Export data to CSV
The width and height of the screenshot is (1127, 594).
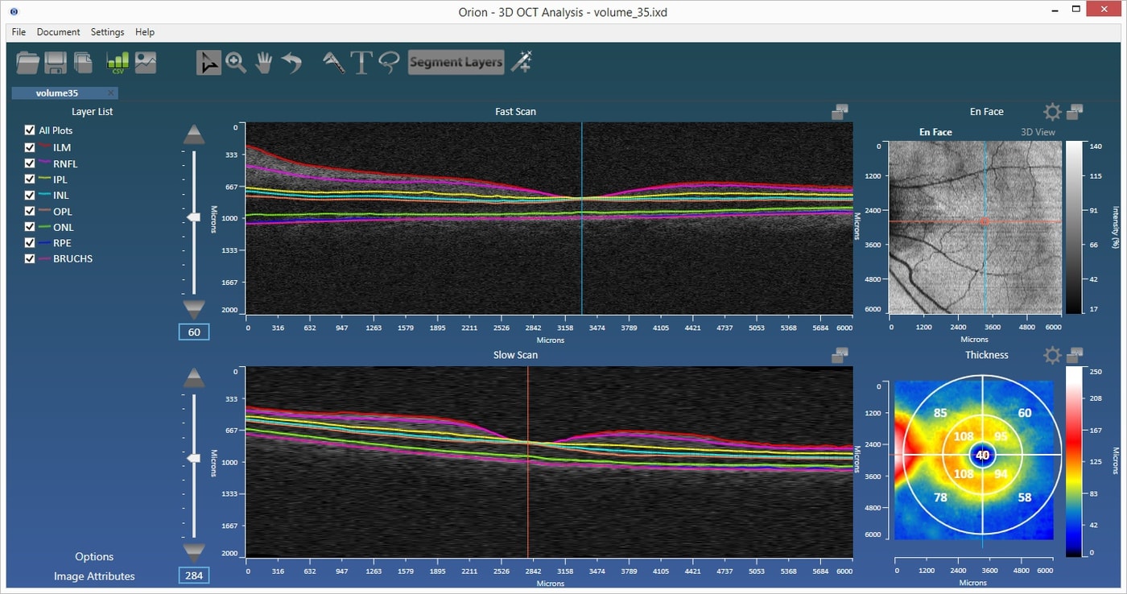tap(118, 62)
